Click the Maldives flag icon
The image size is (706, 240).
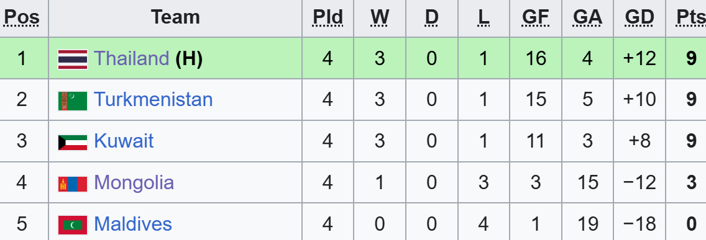tap(73, 225)
